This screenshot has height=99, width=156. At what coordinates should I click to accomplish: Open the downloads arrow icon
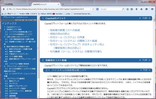(x=137, y=9)
